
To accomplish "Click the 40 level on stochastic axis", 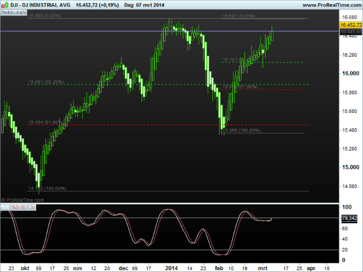I will click(345, 239).
